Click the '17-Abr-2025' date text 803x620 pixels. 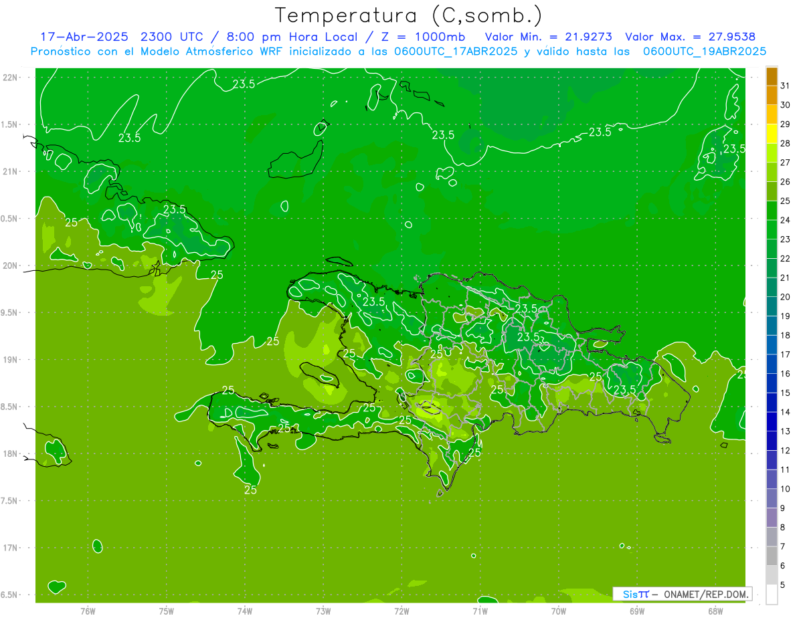point(86,37)
